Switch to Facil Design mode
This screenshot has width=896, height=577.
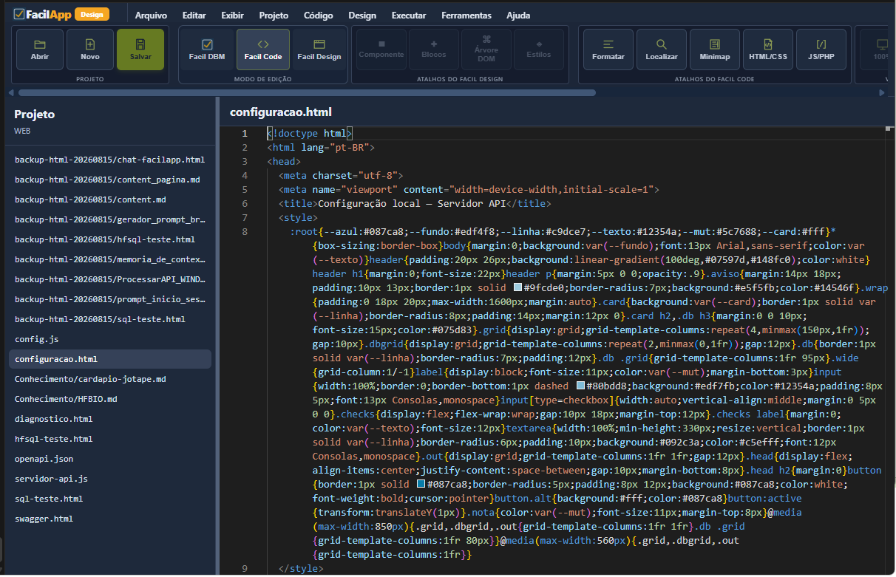coord(319,49)
